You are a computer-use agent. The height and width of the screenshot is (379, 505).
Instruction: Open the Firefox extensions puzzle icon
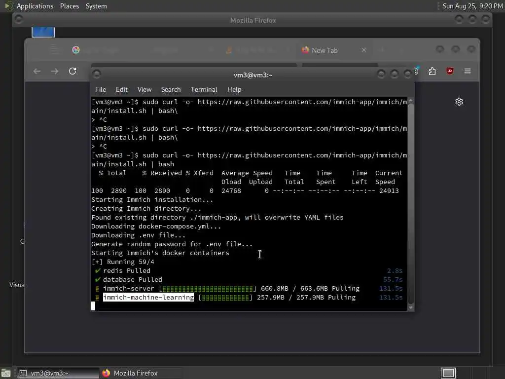(432, 71)
